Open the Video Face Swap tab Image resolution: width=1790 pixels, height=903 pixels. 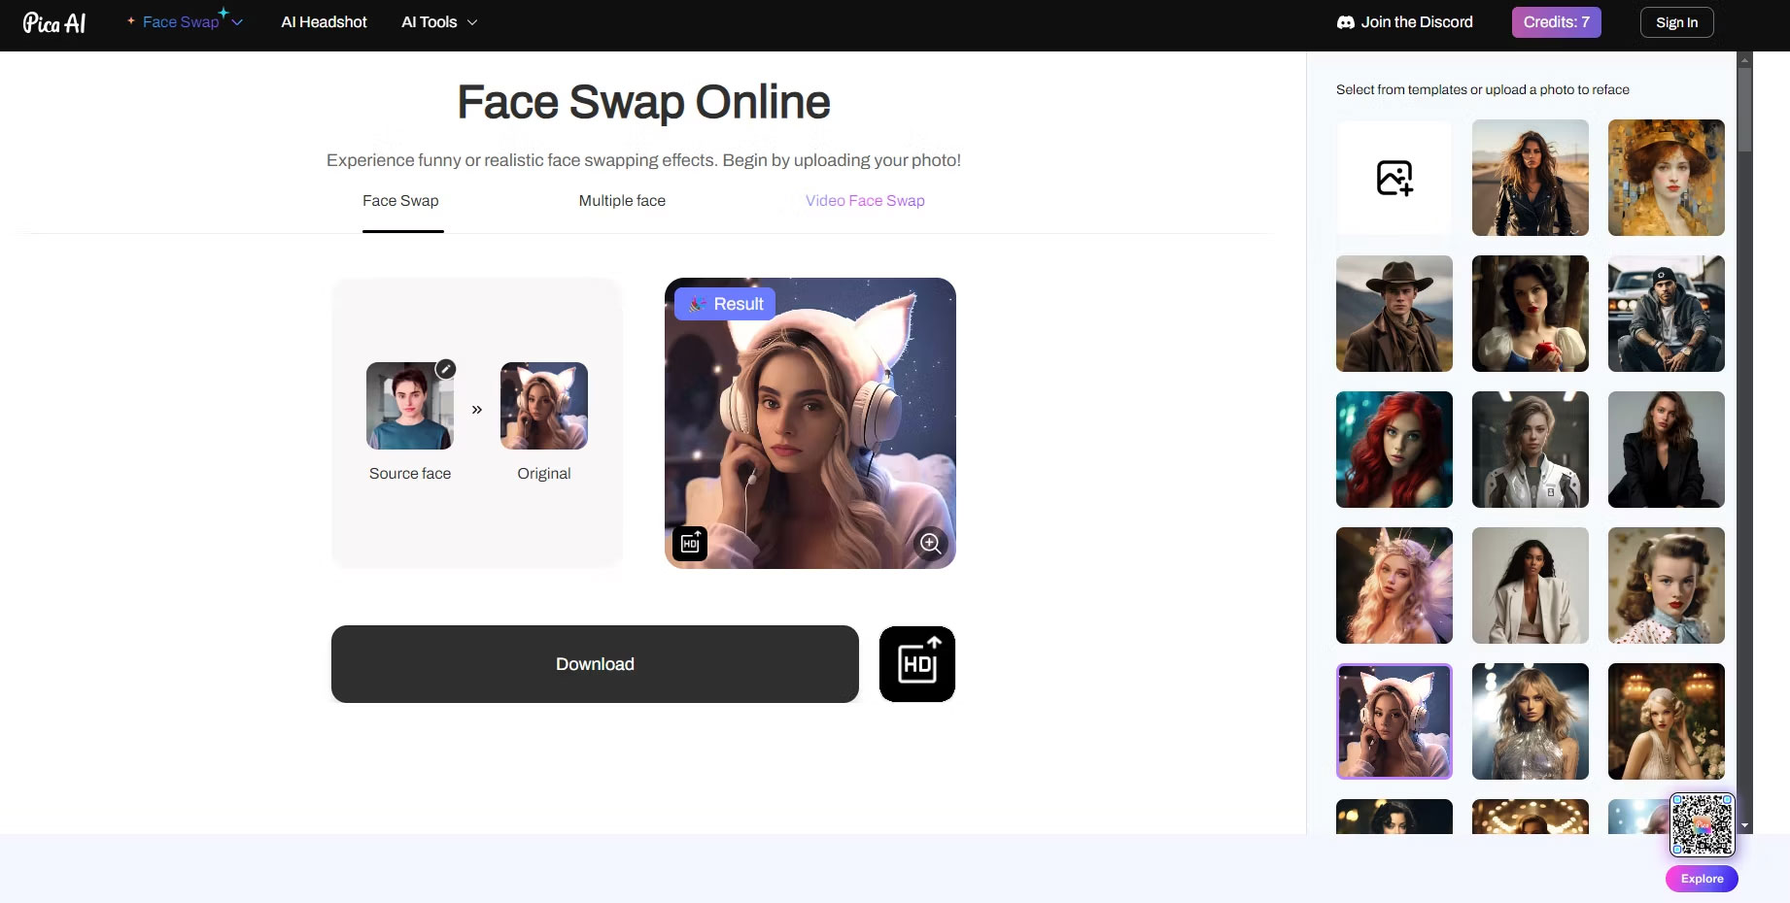click(x=864, y=201)
